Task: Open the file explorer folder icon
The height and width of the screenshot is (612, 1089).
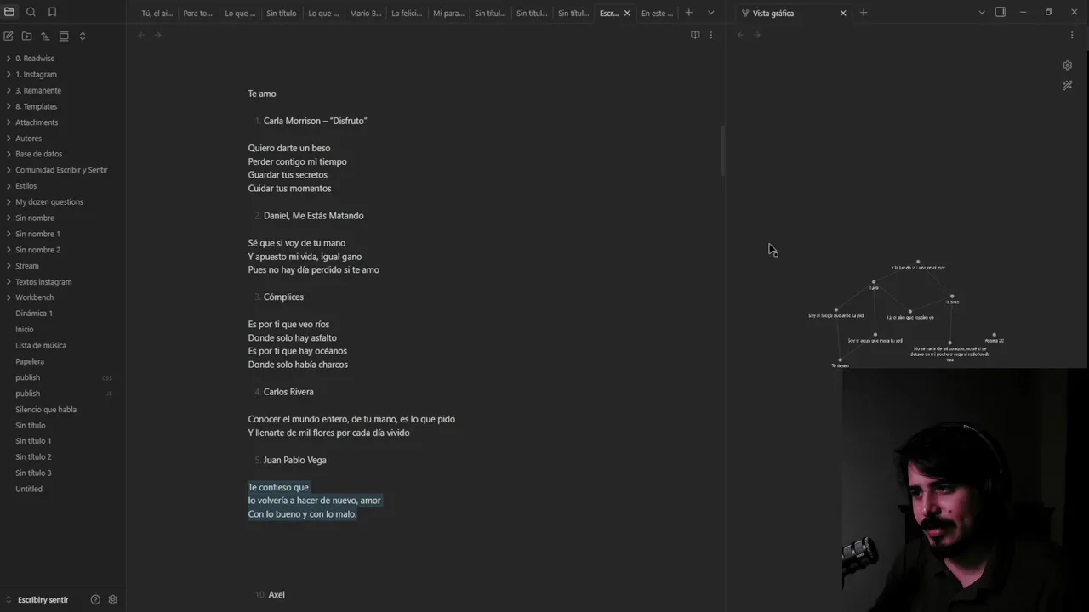Action: coord(9,12)
